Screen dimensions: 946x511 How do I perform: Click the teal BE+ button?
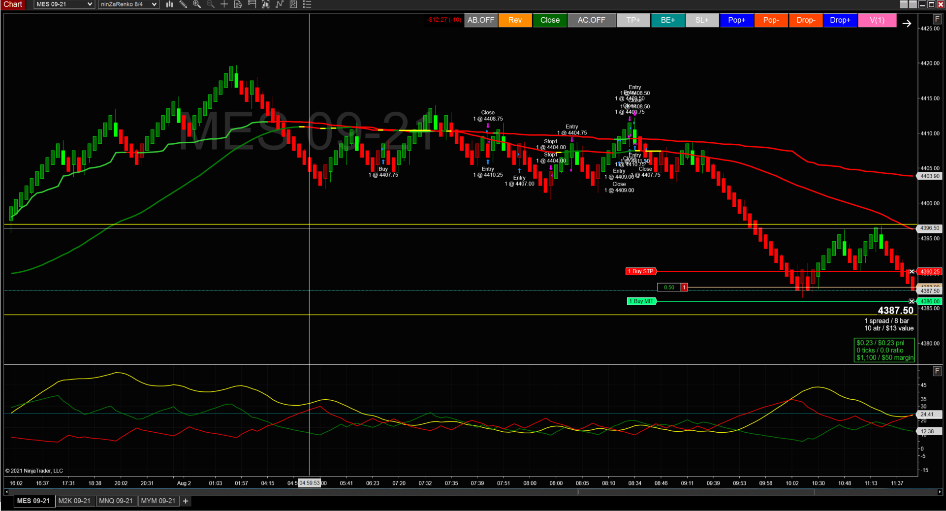668,20
